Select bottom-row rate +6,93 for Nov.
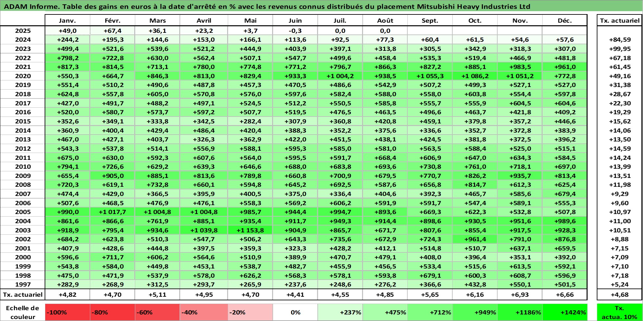The height and width of the screenshot is (321, 643). click(x=520, y=295)
